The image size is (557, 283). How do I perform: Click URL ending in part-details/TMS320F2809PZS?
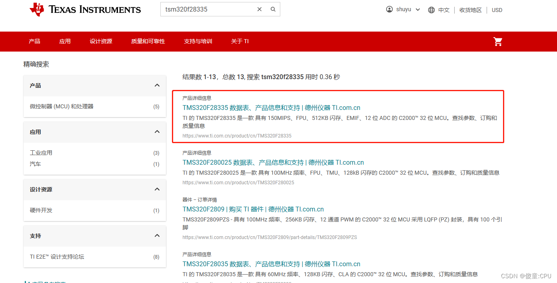(x=270, y=237)
